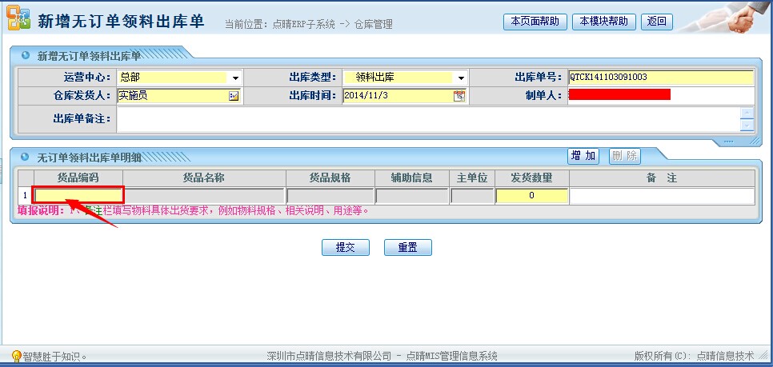Submit the form with 提交

click(345, 248)
